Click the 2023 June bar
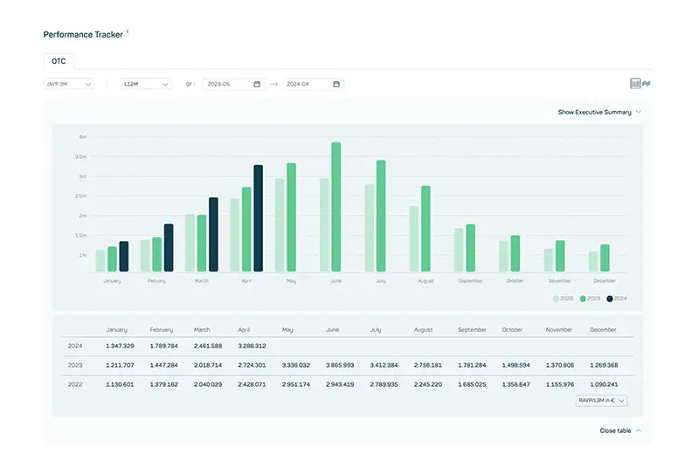699x475 pixels. [x=336, y=207]
